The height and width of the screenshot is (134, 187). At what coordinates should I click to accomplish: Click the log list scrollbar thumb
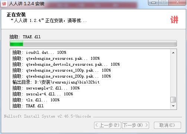point(173,99)
